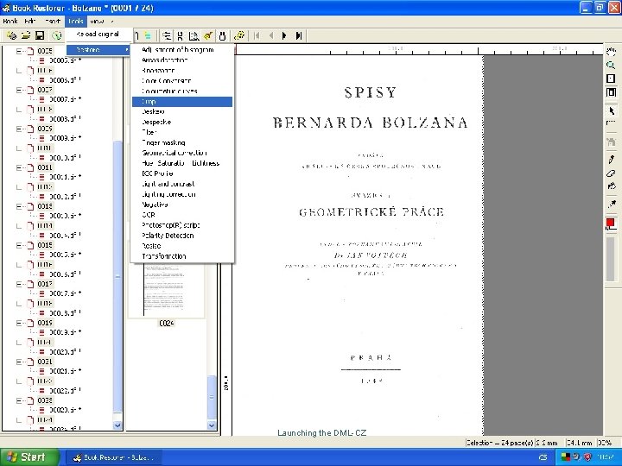Screen dimensions: 622x466
Task: Go to first page arrow
Action: coord(257,36)
